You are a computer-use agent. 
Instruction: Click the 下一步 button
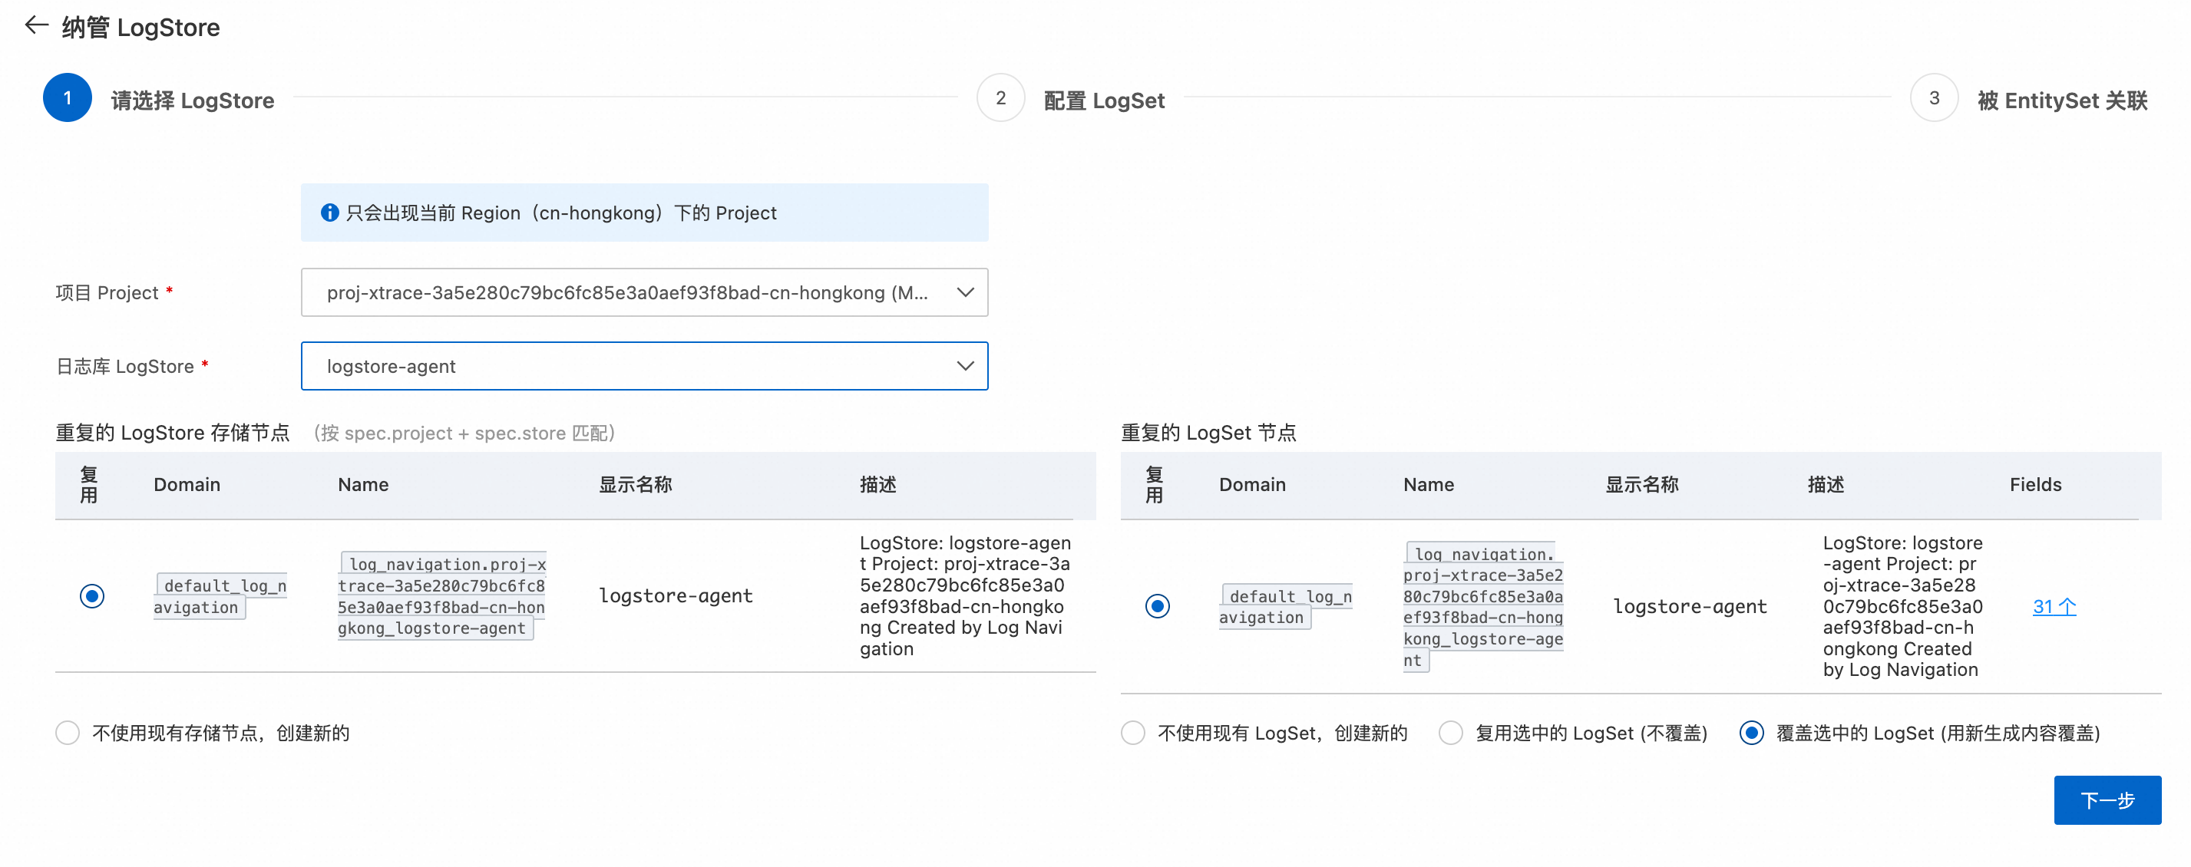click(2107, 799)
